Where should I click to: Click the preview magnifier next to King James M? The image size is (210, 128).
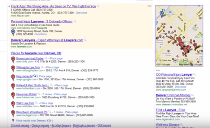(35, 76)
